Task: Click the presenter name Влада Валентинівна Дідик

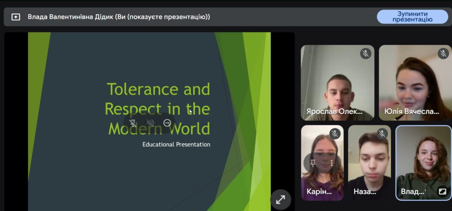Action: coord(118,17)
